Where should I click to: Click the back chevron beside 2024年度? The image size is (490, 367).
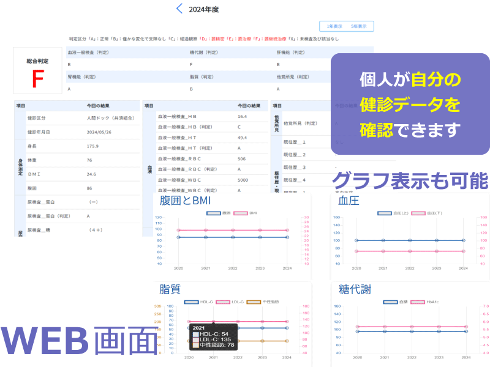179,9
